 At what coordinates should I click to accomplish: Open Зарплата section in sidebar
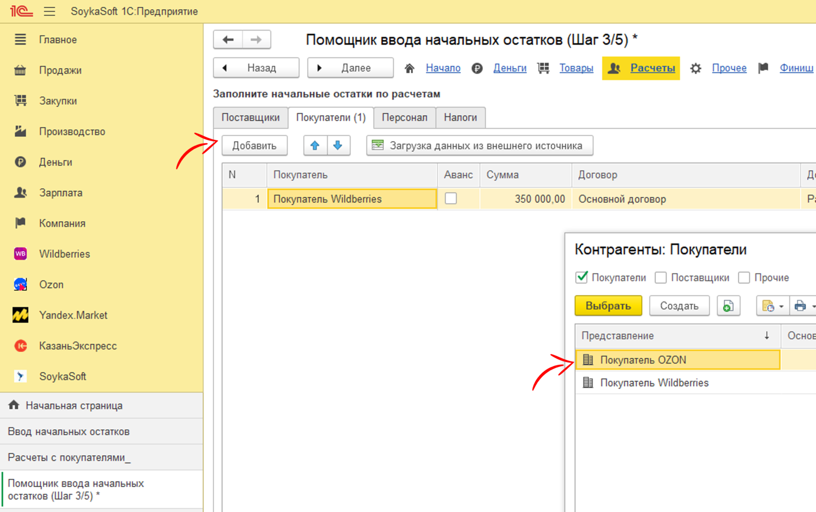click(61, 193)
